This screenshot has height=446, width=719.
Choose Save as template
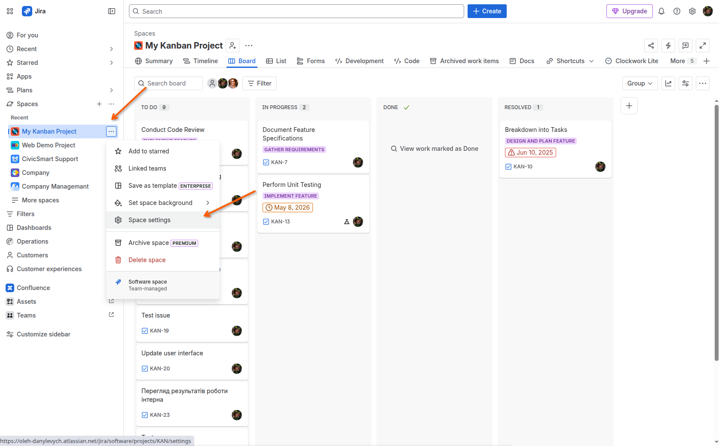163,186
